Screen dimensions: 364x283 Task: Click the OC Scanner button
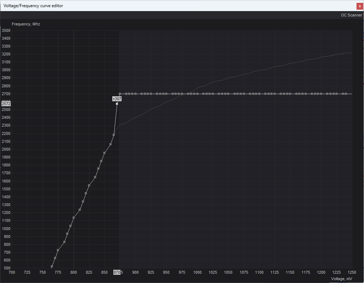click(351, 15)
